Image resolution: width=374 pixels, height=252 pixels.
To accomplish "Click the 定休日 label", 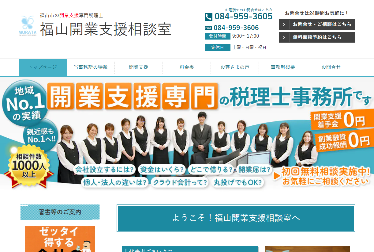I will pos(217,48).
